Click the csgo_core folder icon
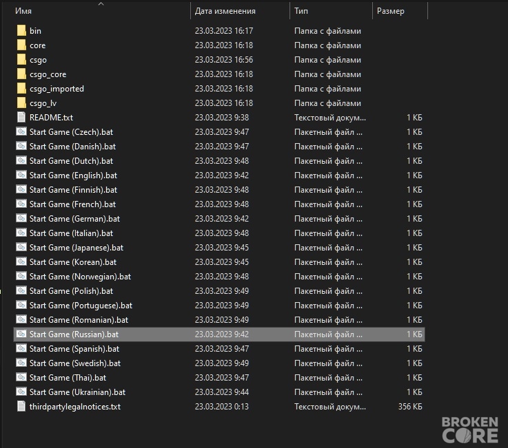This screenshot has width=508, height=448. click(21, 74)
